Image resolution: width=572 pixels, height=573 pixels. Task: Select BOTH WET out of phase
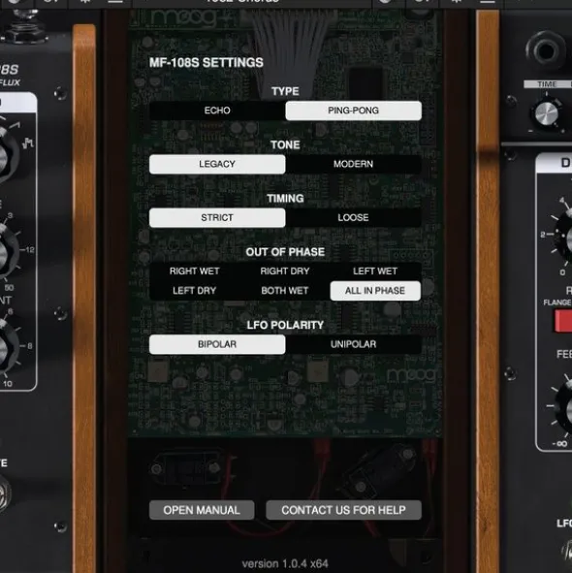[285, 291]
